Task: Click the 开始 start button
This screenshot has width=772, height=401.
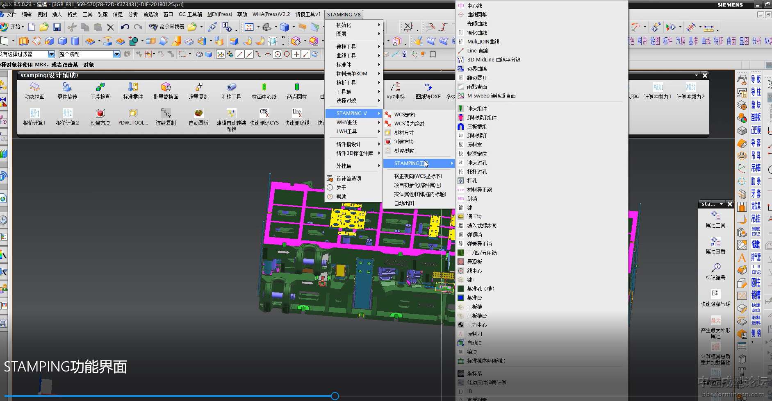Action: (12, 27)
